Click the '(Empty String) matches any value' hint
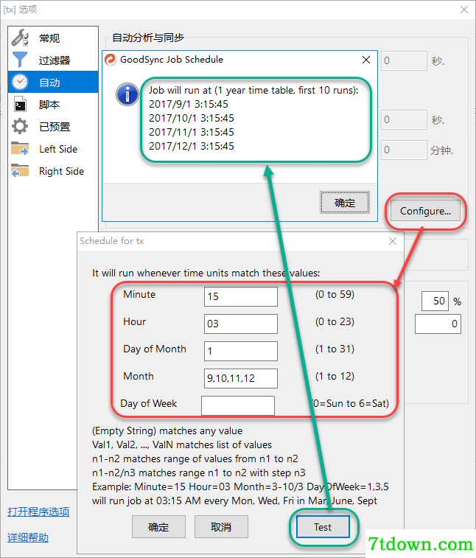The image size is (476, 558). (167, 431)
